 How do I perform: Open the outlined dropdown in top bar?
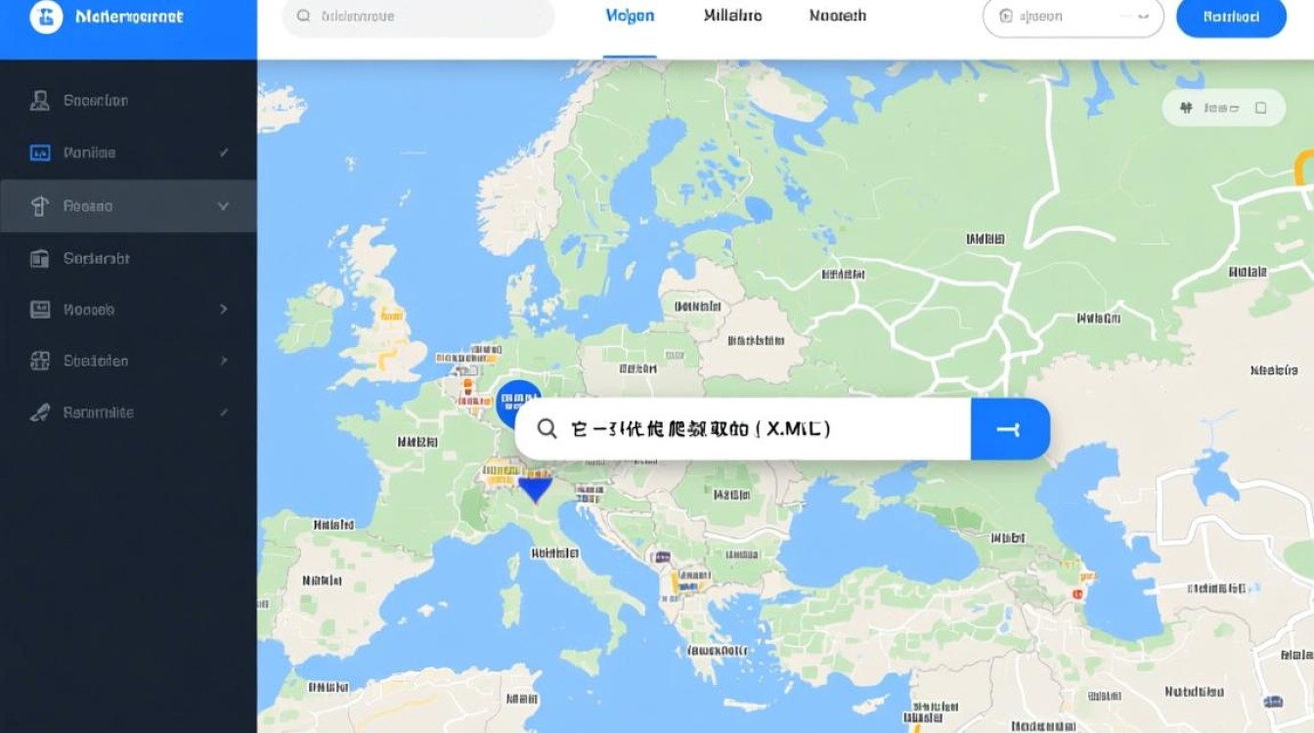[x=1073, y=17]
